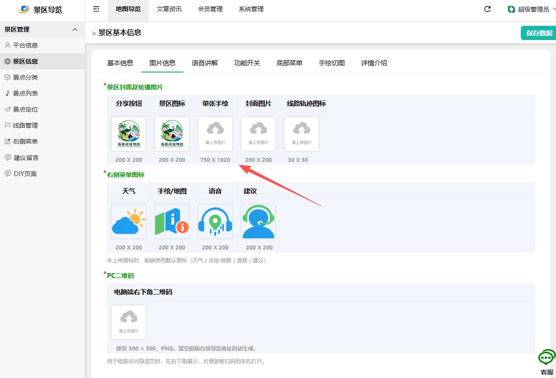This screenshot has width=556, height=378.
Task: Switch to the 图片信息 tab
Action: tap(163, 63)
